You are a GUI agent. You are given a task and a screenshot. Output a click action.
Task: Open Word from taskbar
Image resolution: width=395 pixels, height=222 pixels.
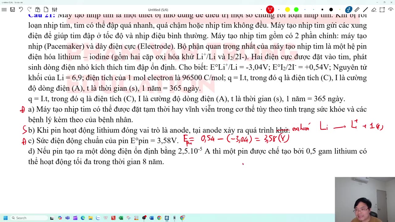pyautogui.click(x=152, y=218)
